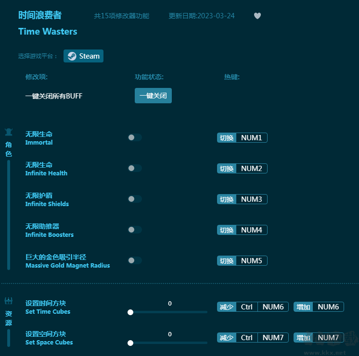The height and width of the screenshot is (356, 359).
Task: Click the 切换 label beside NUM1
Action: pos(227,138)
